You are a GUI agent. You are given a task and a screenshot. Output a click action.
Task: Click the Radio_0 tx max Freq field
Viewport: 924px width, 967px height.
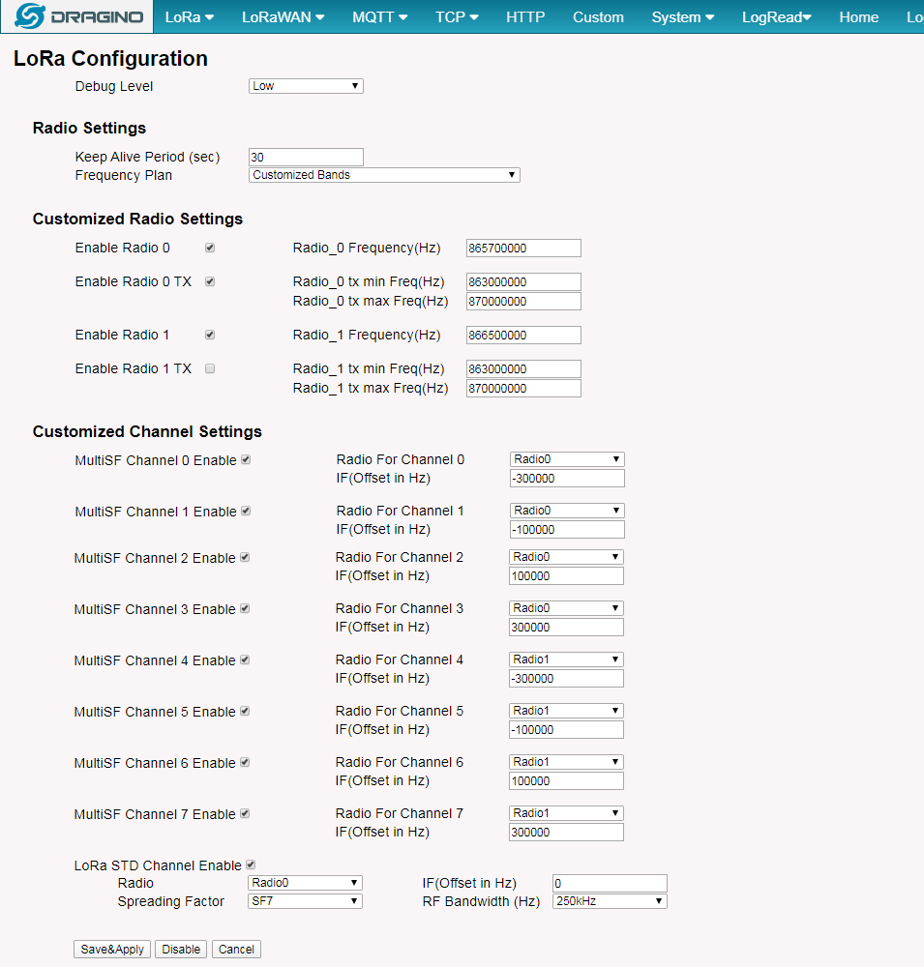pyautogui.click(x=523, y=302)
